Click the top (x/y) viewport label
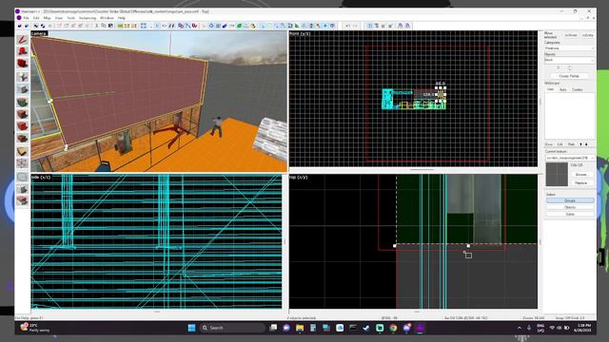 click(x=298, y=178)
